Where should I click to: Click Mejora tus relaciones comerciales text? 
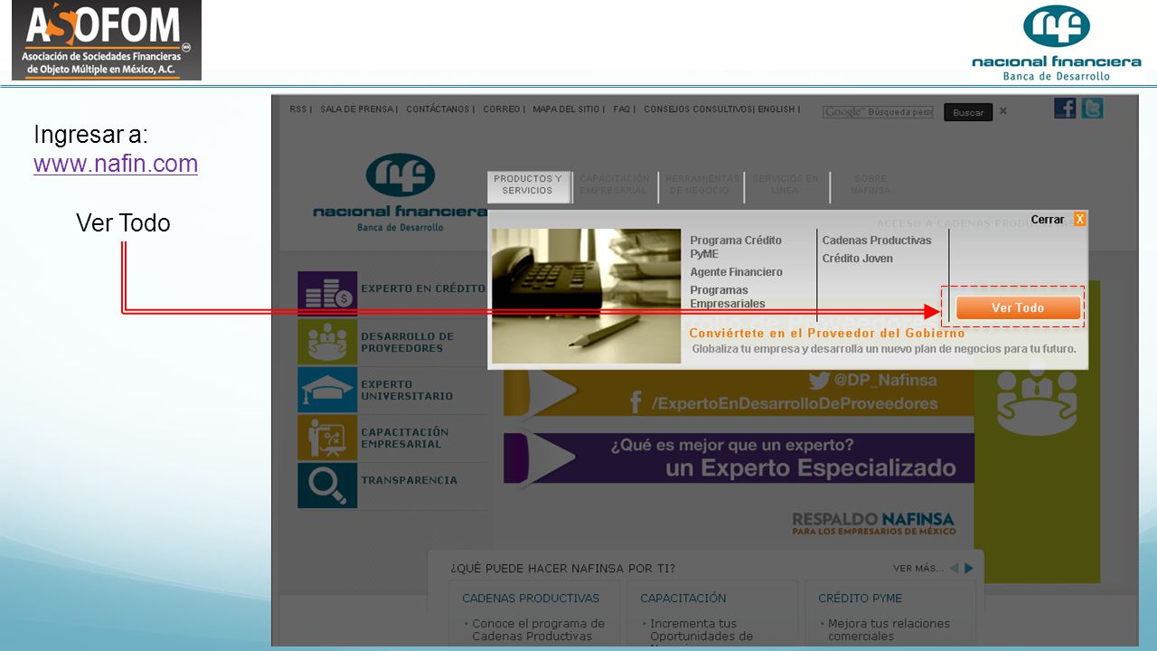point(889,629)
